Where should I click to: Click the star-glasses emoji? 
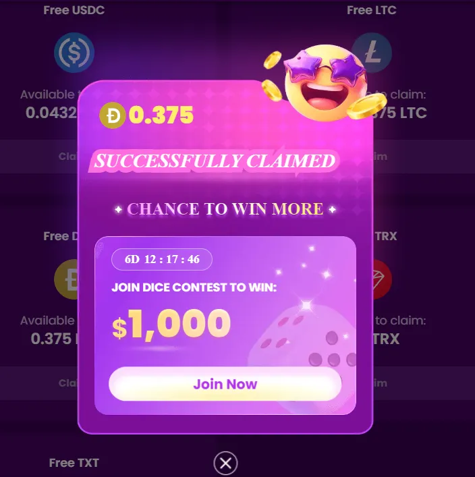coord(325,83)
